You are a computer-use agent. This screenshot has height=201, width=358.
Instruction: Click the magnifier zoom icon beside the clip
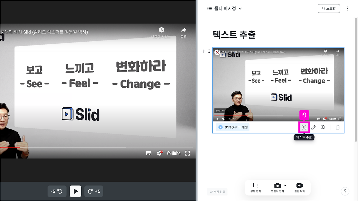(x=323, y=127)
